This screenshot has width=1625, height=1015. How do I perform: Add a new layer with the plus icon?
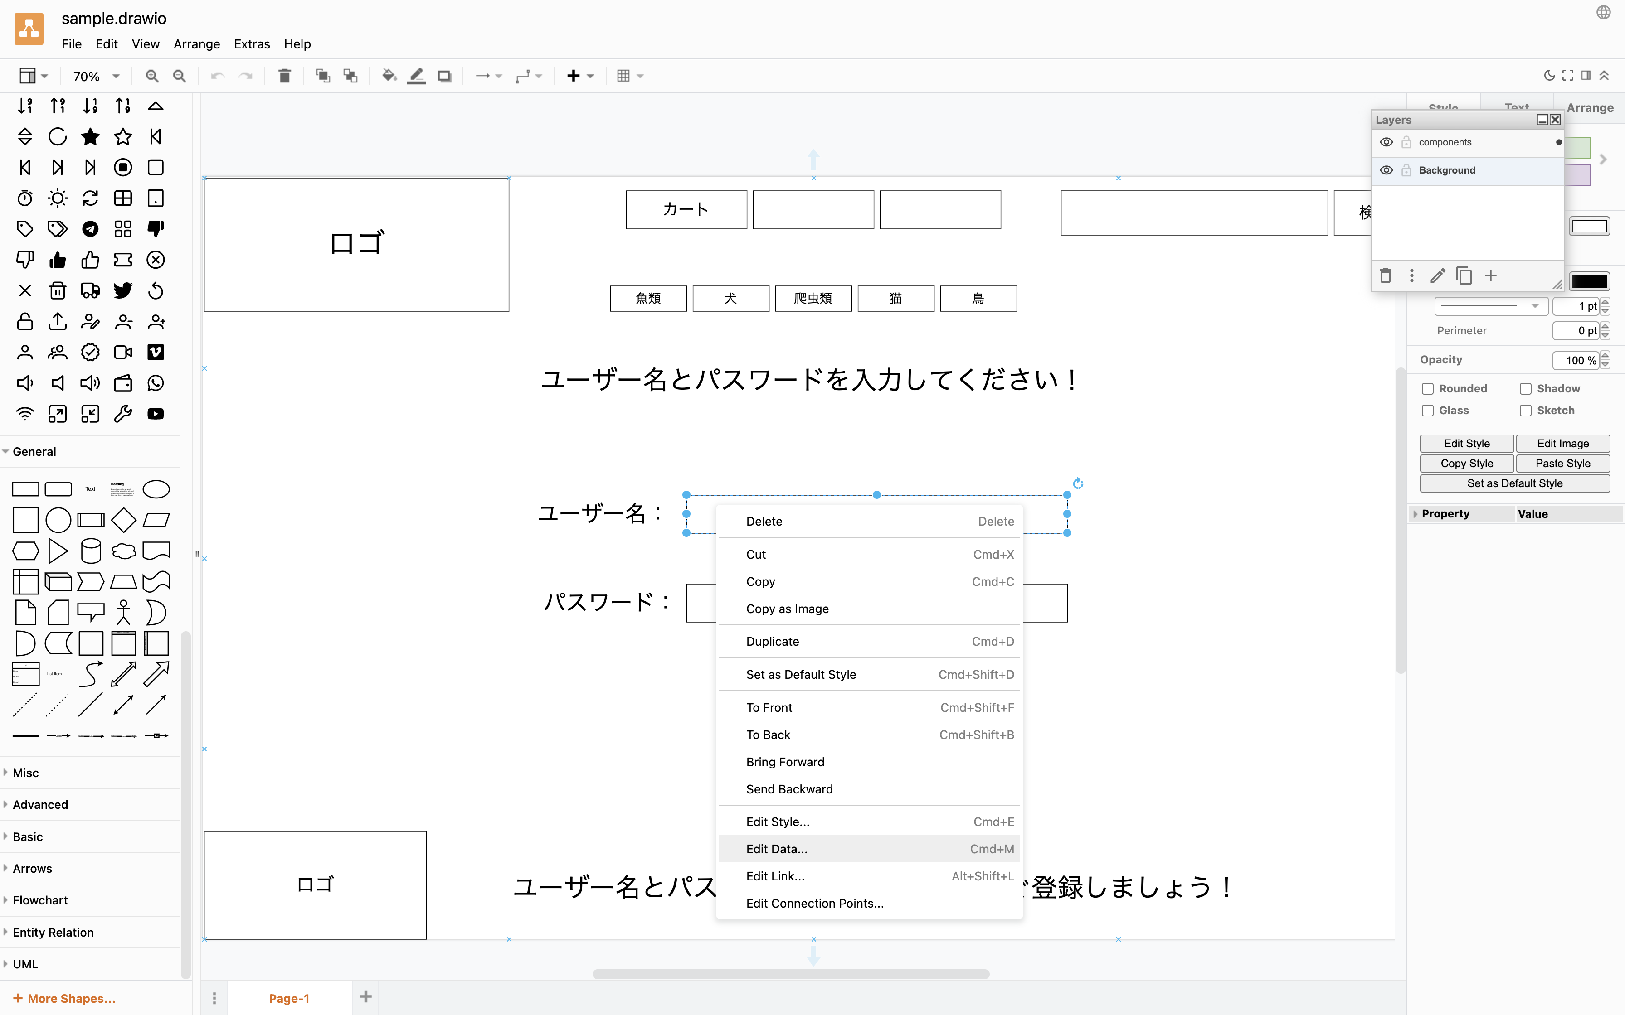(x=1491, y=276)
